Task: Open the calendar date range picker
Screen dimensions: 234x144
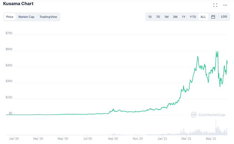Action: [213, 17]
